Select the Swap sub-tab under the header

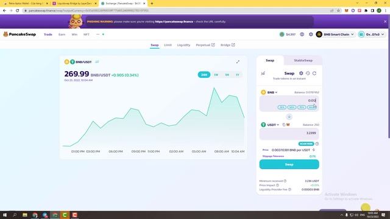[154, 45]
